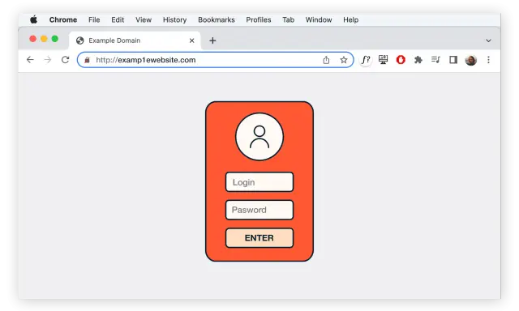Click the Login input field
This screenshot has width=519, height=311.
click(x=259, y=181)
